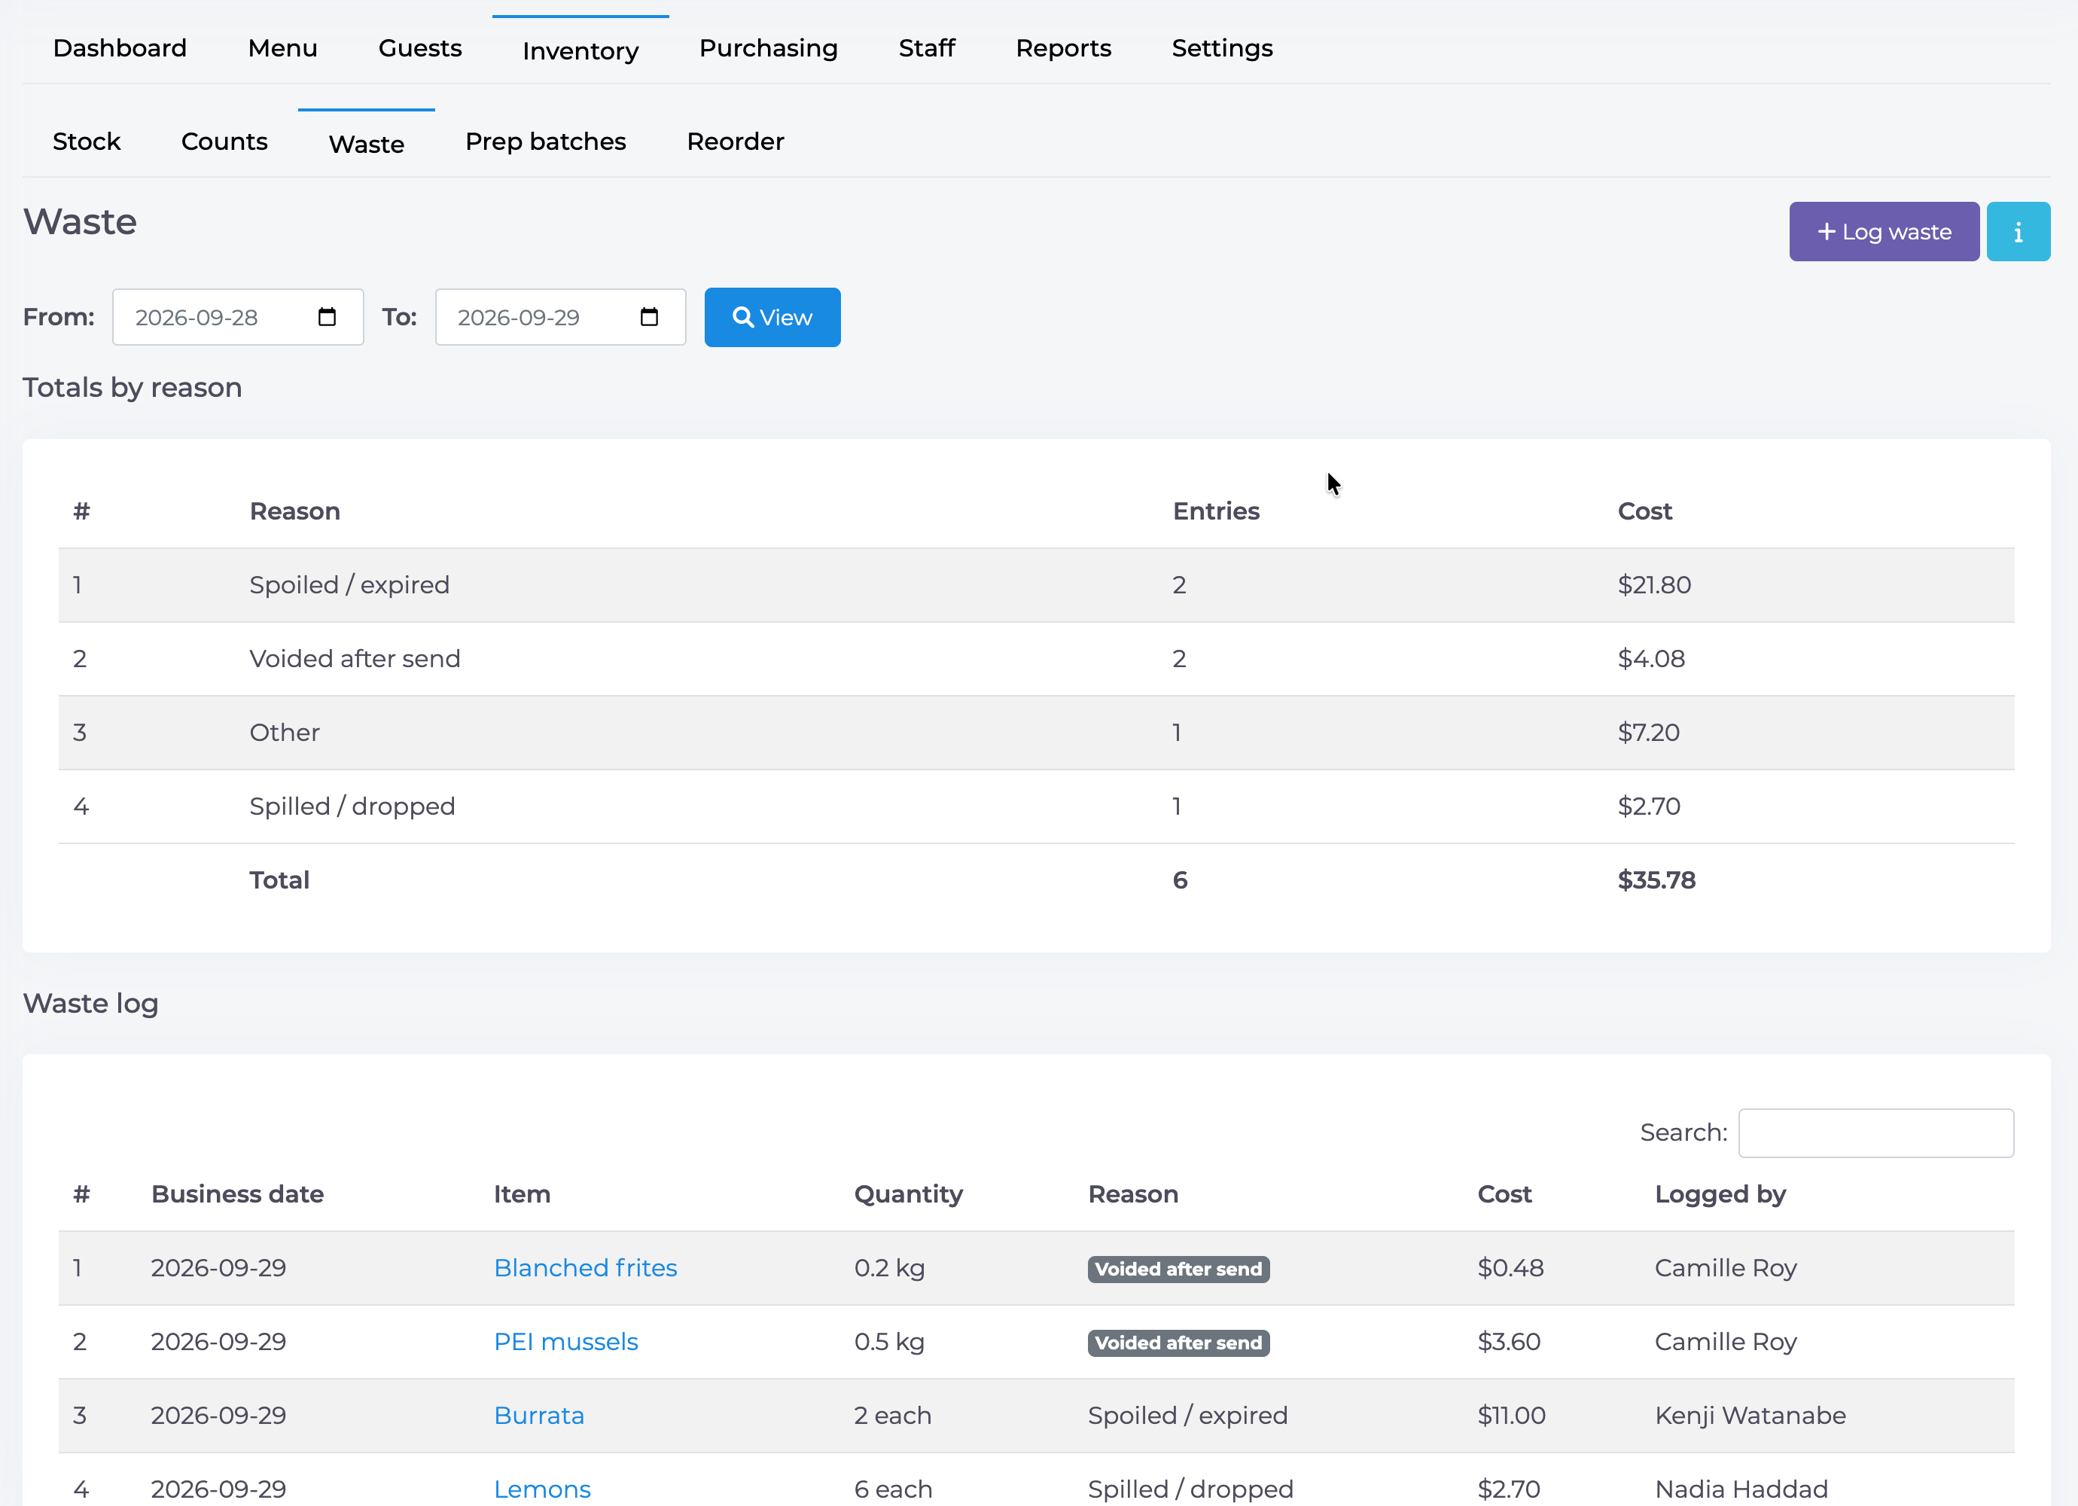The image size is (2078, 1506).
Task: Open the PEI mussels item link
Action: click(566, 1342)
